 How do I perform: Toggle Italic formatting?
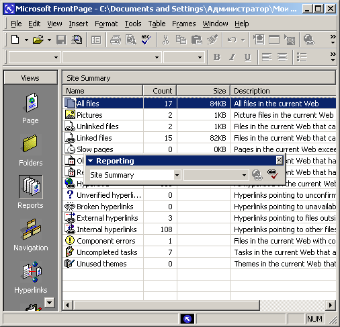point(232,57)
